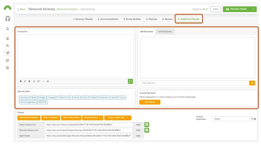
Task: Toggle the Guided tag
Action: click(93, 97)
